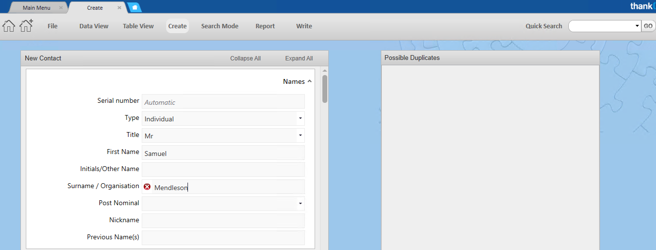Open the Title dropdown
The image size is (656, 250).
tap(300, 135)
